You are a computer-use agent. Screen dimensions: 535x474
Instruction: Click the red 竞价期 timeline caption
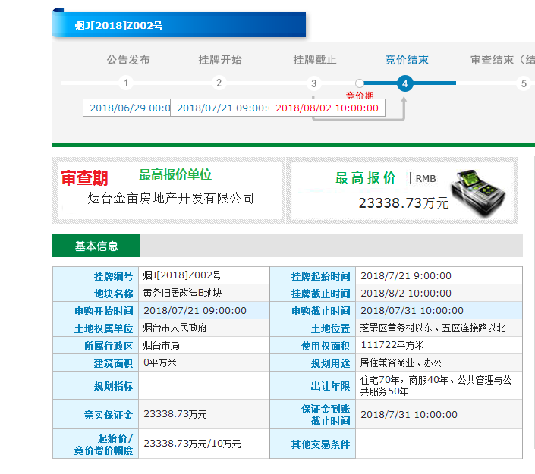coord(360,95)
